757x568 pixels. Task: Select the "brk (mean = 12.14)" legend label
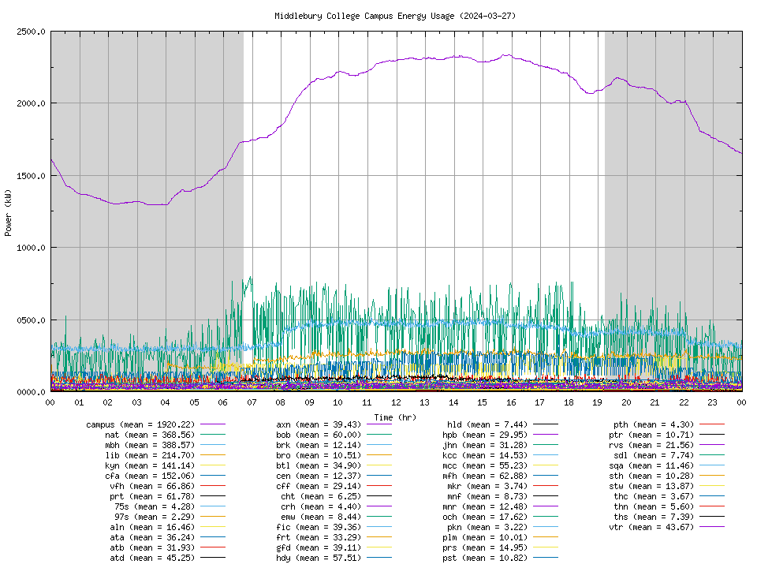[319, 445]
